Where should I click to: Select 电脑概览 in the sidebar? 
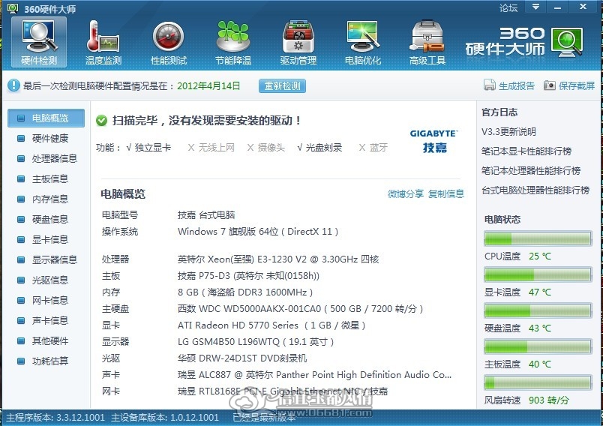[x=46, y=118]
